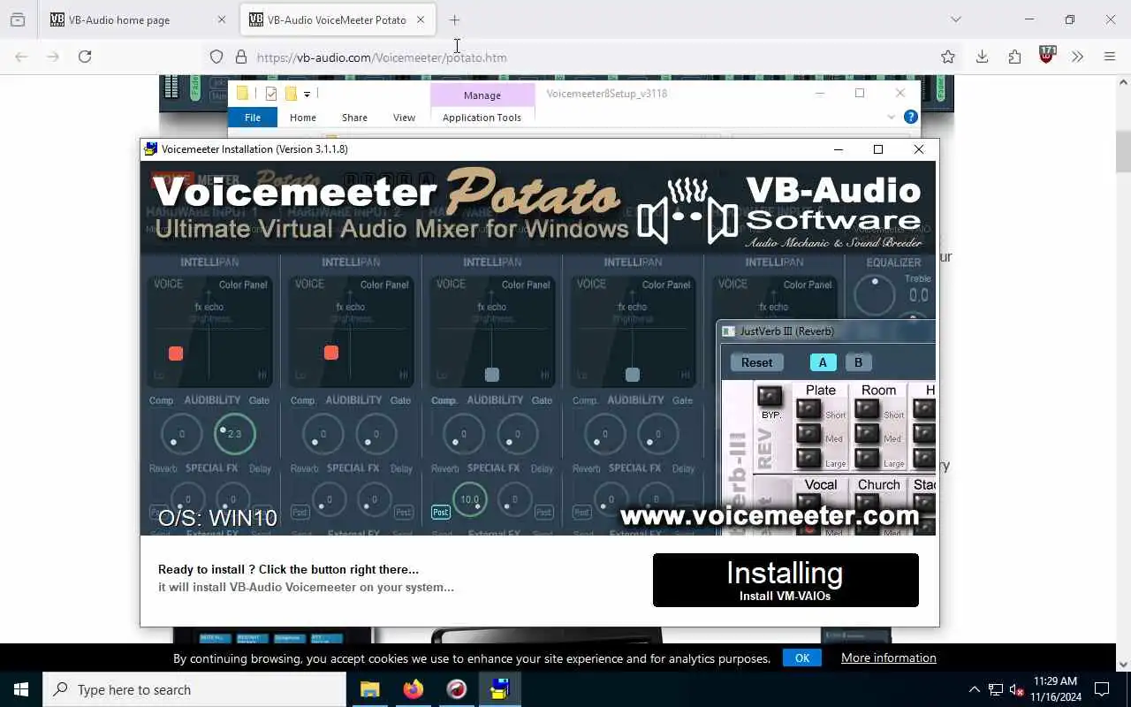Click the Type here to search box
The image size is (1131, 707).
pyautogui.click(x=194, y=689)
